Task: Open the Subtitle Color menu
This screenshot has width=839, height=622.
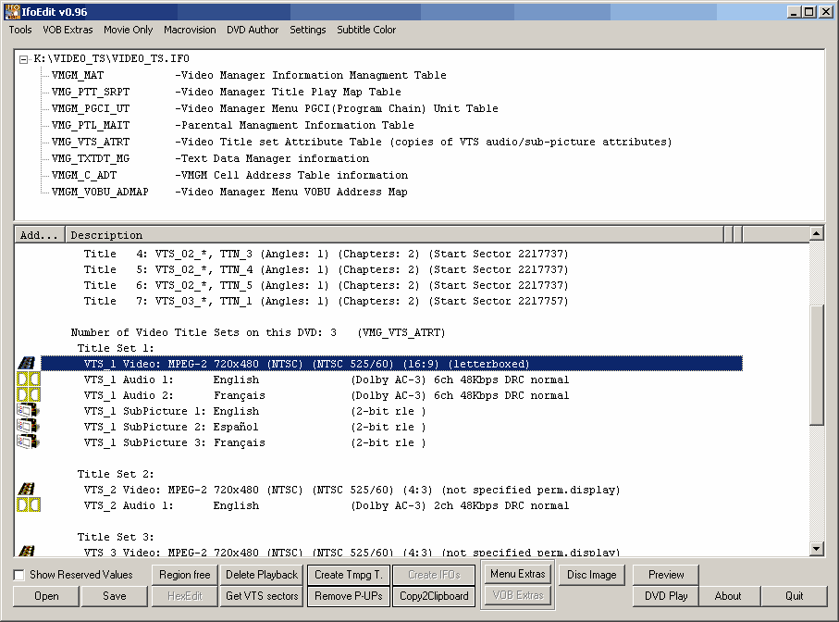Action: pos(366,30)
